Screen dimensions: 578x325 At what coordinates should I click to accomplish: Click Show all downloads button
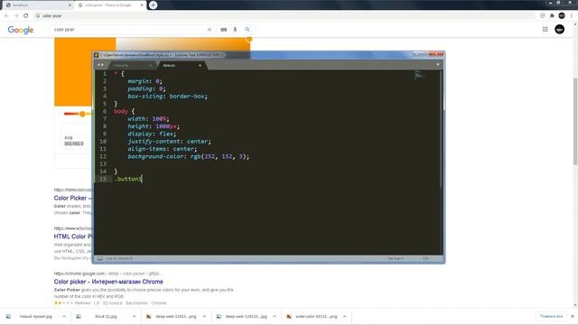point(551,317)
